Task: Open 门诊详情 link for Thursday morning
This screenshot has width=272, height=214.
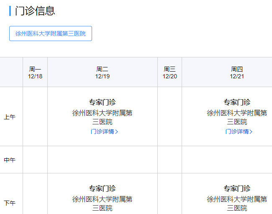Action: pos(237,131)
